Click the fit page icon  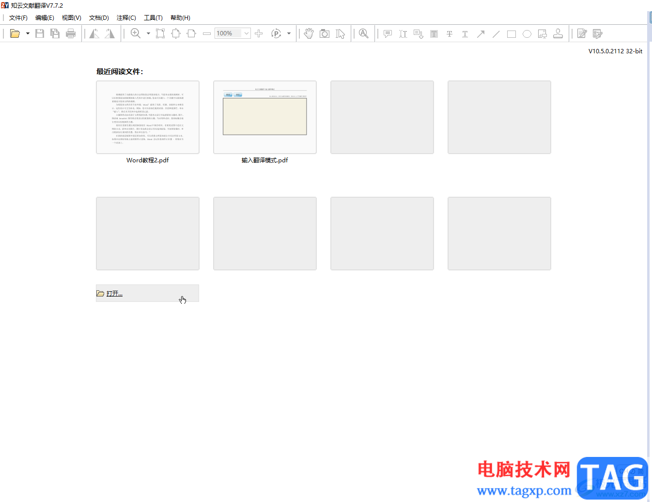coord(176,33)
